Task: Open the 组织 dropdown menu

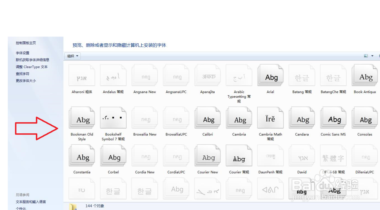Action: (x=73, y=56)
